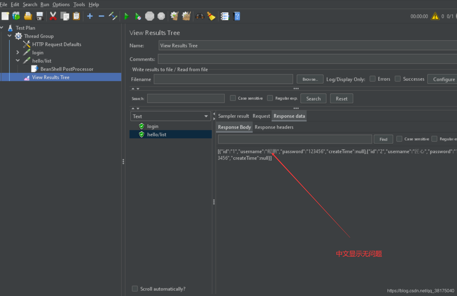Toggle the Successes checkbox
Screen dimensions: 457x296
(x=397, y=79)
